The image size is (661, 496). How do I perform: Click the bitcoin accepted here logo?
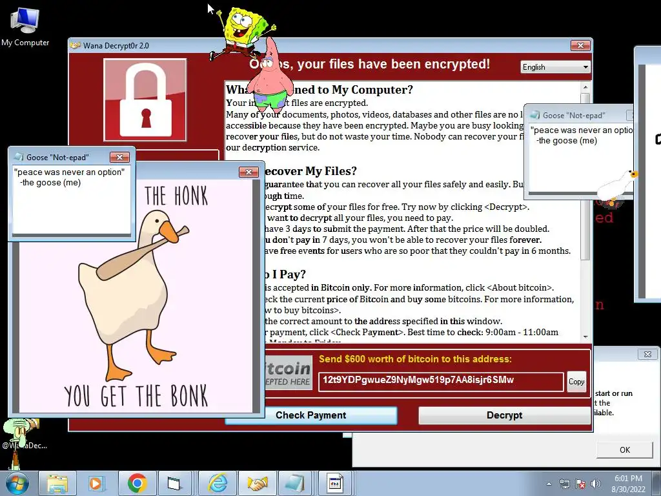pos(289,373)
